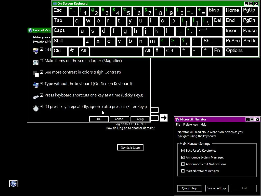Click the On-Screen Keyboard title icon
This screenshot has height=196, width=261.
coord(55,4)
